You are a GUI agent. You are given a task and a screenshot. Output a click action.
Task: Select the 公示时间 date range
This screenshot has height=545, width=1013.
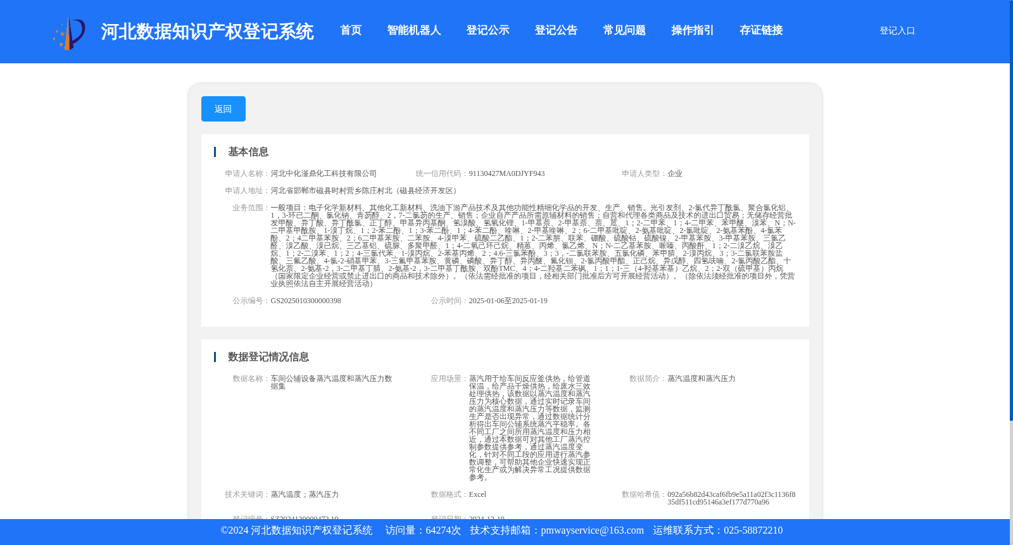[508, 301]
